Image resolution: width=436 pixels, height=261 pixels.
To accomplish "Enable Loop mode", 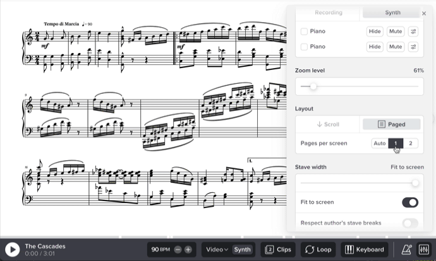I will (x=318, y=250).
